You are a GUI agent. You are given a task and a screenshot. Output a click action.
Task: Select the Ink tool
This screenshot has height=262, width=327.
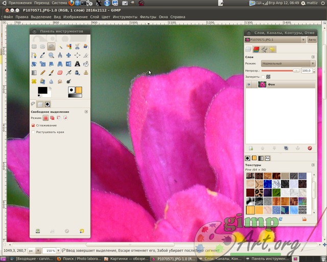77,73
